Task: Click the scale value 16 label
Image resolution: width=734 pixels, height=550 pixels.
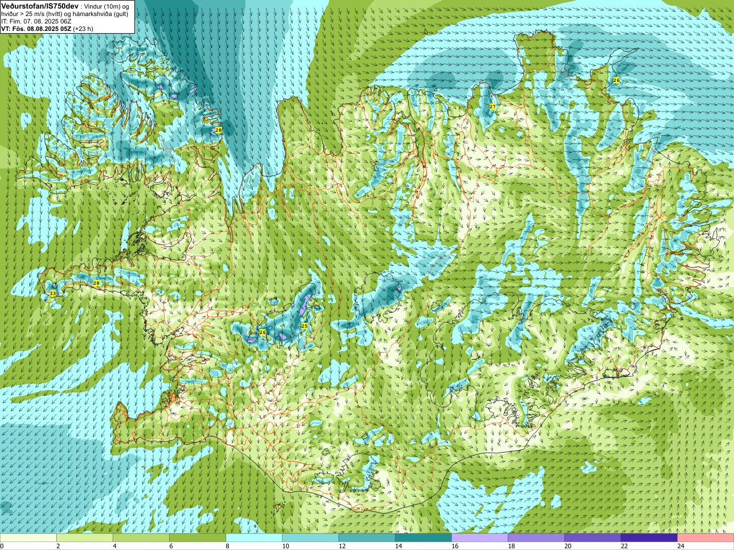Action: coord(455,546)
